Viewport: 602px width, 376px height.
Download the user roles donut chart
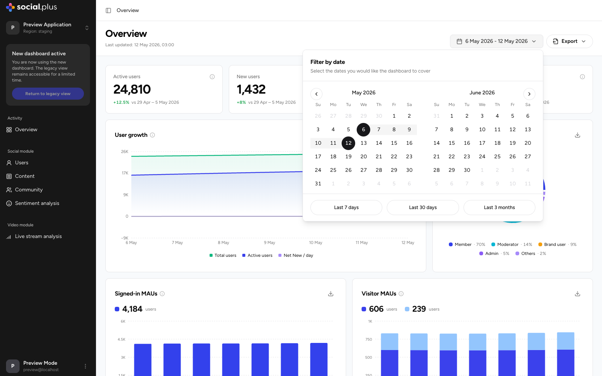(578, 135)
